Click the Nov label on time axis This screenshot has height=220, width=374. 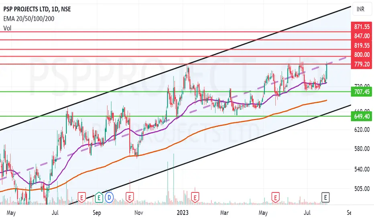[139, 213]
